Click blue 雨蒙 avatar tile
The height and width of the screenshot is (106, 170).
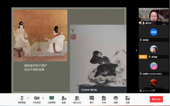tap(154, 32)
